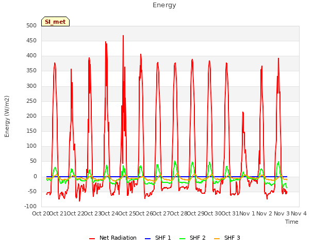The image size is (330, 248).
Task: Click the Nov 1 x-axis tick label
Action: click(x=247, y=213)
